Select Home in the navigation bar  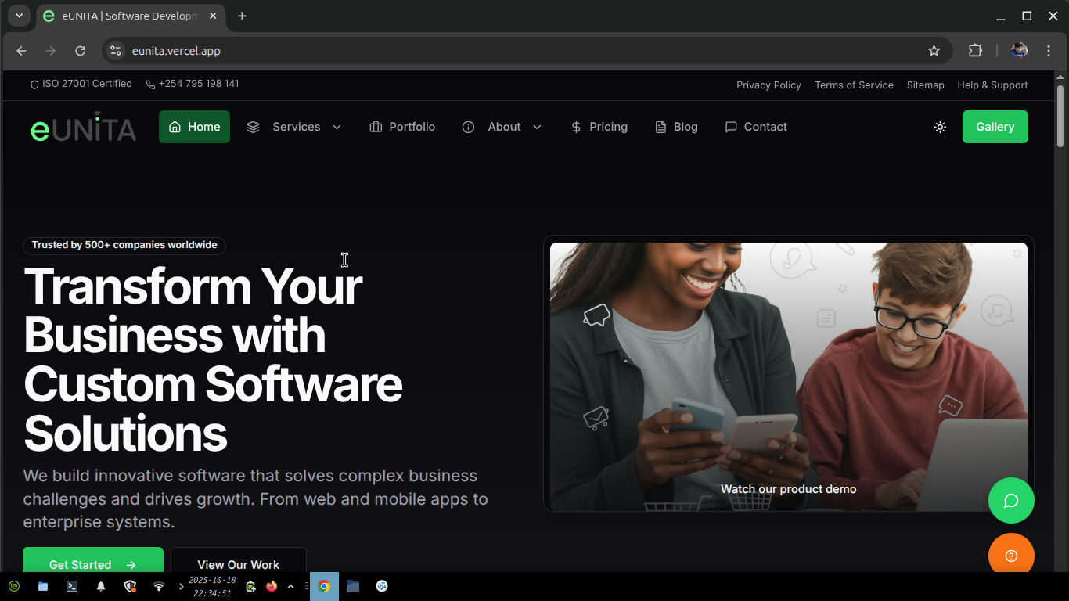194,126
